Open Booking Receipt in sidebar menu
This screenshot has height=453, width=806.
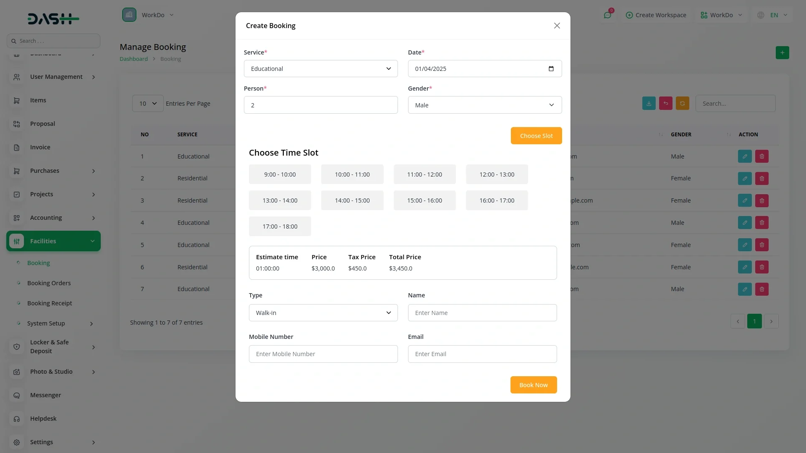tap(50, 303)
